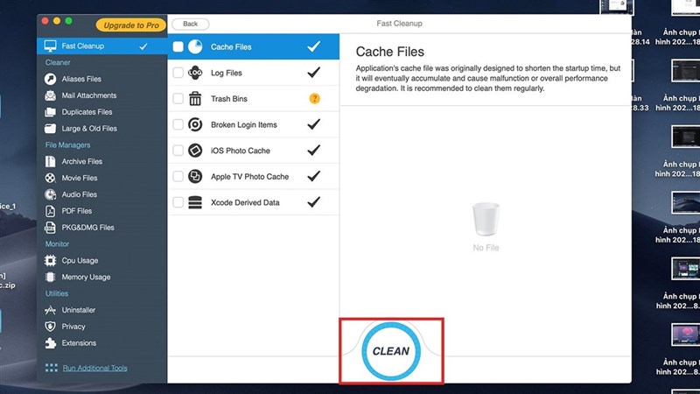Click the Privacy shield icon
700x394 pixels.
tap(50, 327)
